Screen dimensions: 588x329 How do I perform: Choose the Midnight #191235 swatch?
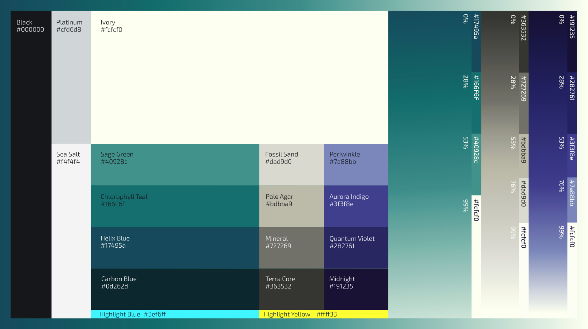point(356,289)
